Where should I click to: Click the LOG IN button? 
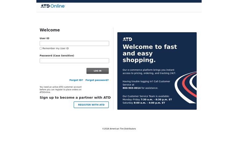(98, 71)
